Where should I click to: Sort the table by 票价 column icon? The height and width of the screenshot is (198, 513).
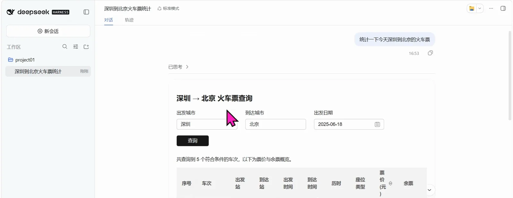[x=391, y=183]
